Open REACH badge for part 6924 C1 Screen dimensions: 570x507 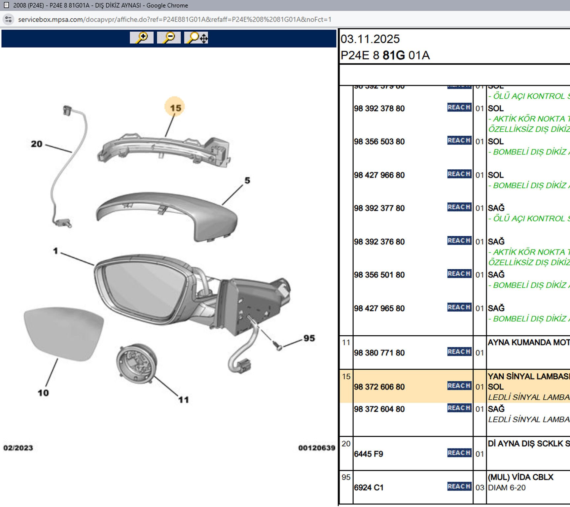[x=459, y=487]
